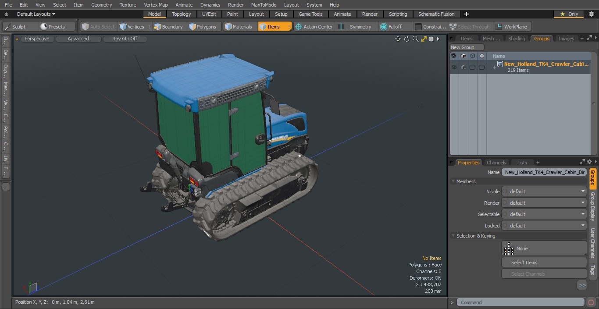Click the Render channel keying circle
Image resolution: width=599 pixels, height=309 pixels.
[x=505, y=203]
